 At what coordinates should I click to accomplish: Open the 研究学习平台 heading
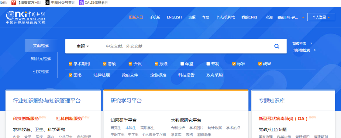[126, 101]
